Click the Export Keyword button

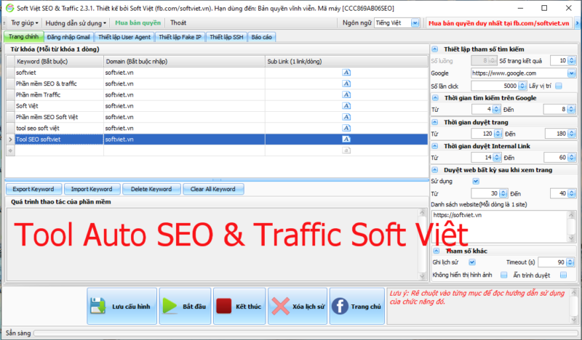[x=33, y=189]
